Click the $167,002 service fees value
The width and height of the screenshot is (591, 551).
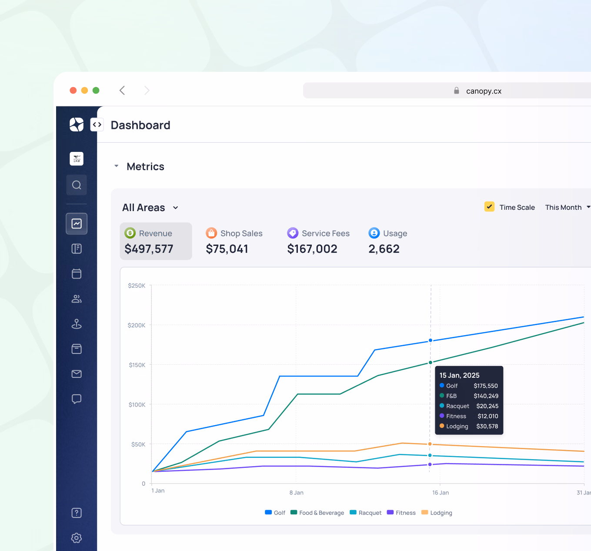click(312, 249)
